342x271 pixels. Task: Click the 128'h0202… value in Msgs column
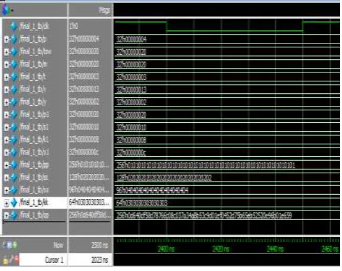pyautogui.click(x=89, y=178)
